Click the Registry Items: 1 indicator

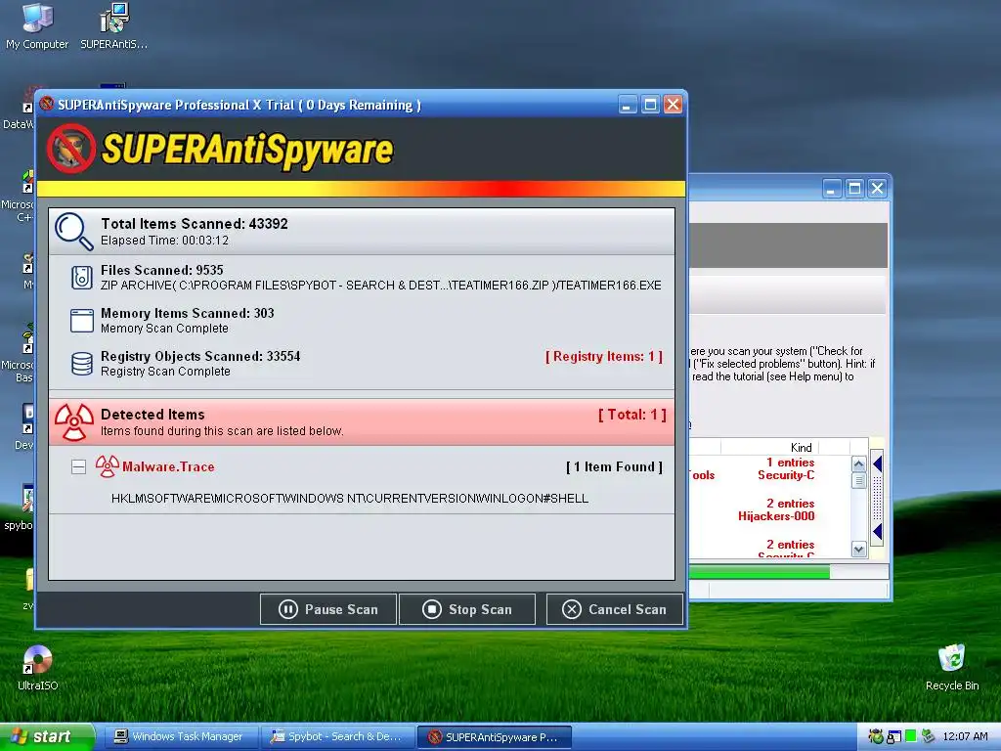604,356
